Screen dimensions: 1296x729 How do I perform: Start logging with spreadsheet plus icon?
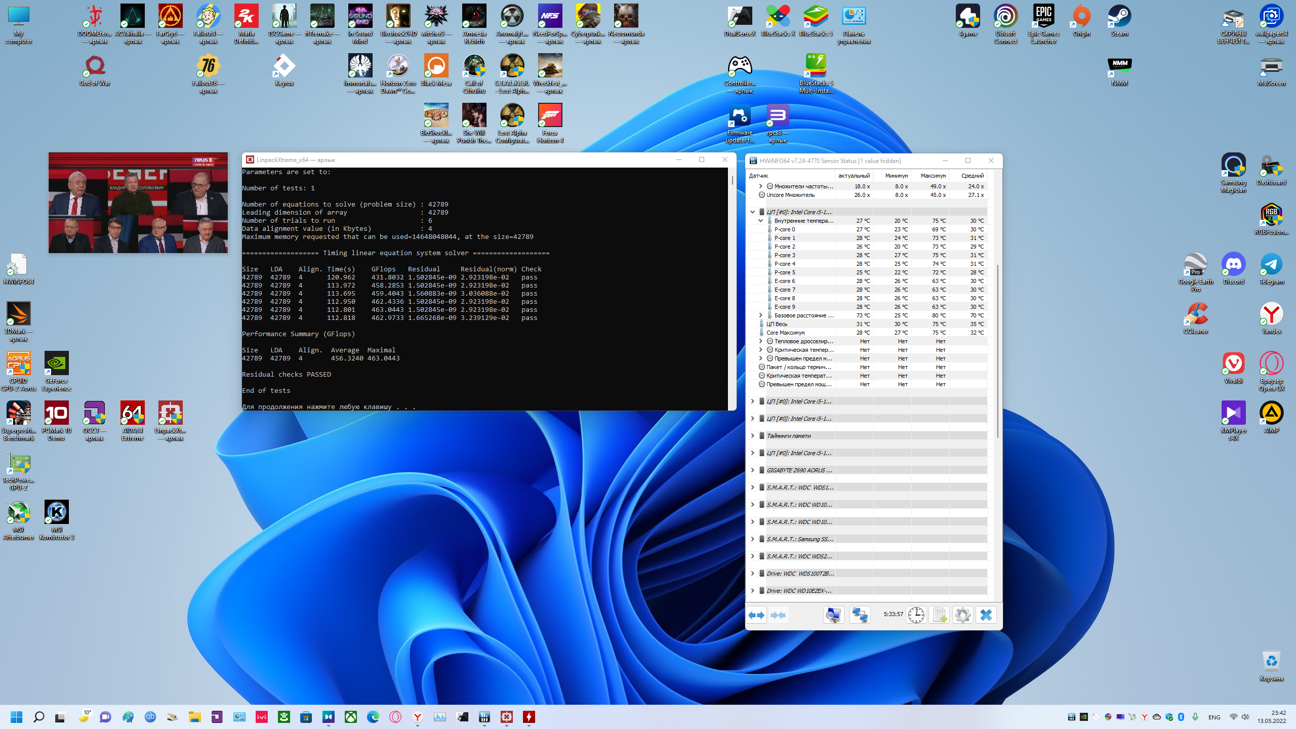940,615
